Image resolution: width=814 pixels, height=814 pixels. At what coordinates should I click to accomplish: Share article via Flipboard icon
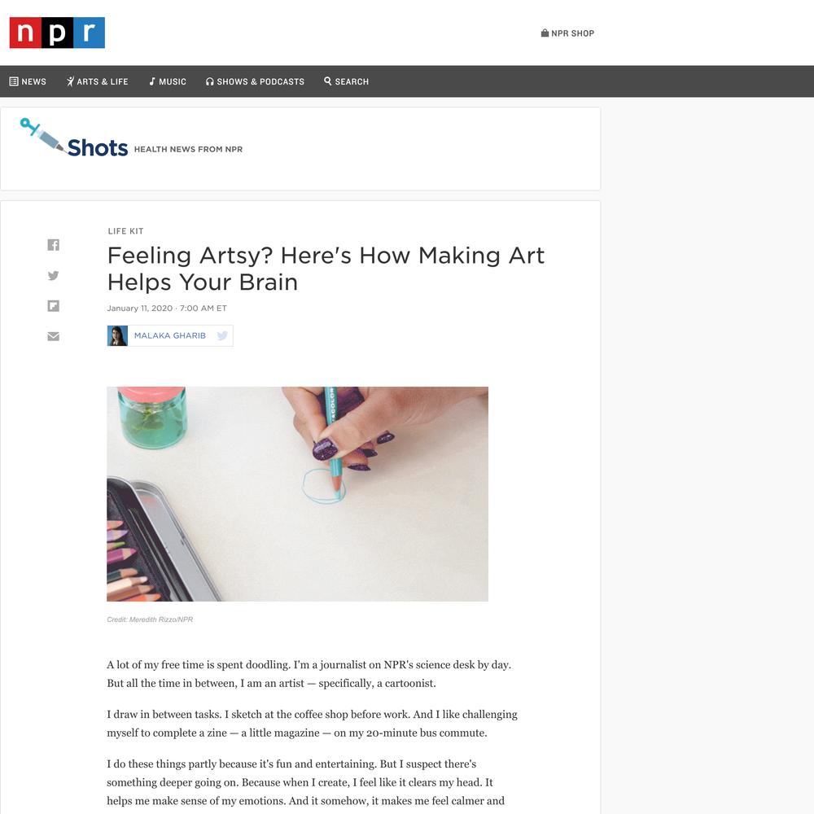point(54,306)
